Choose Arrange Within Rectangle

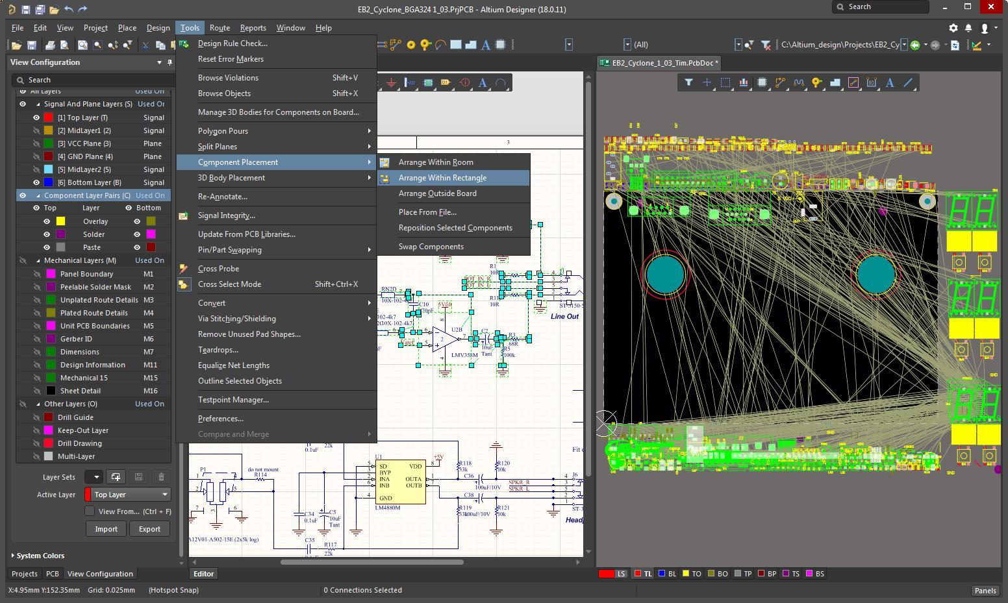pyautogui.click(x=453, y=178)
